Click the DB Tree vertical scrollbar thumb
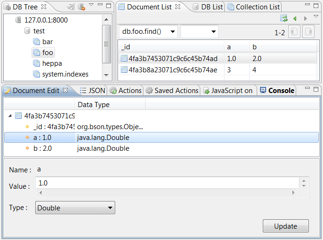This screenshot has height=240, width=323. (x=106, y=44)
